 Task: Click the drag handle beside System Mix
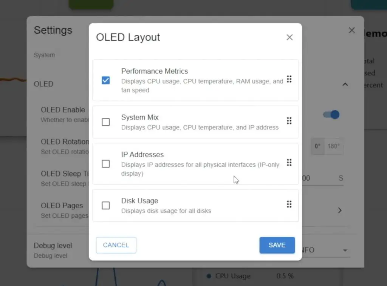point(289,121)
